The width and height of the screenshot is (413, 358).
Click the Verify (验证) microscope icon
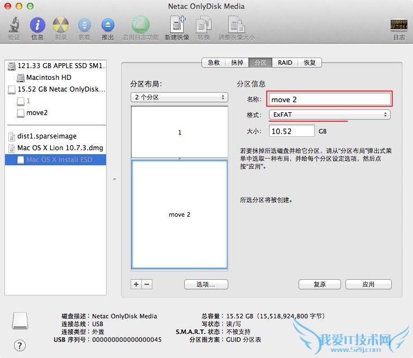point(14,25)
